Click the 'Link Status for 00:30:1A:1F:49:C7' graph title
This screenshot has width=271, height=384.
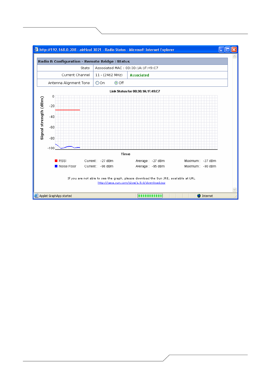tap(135, 91)
